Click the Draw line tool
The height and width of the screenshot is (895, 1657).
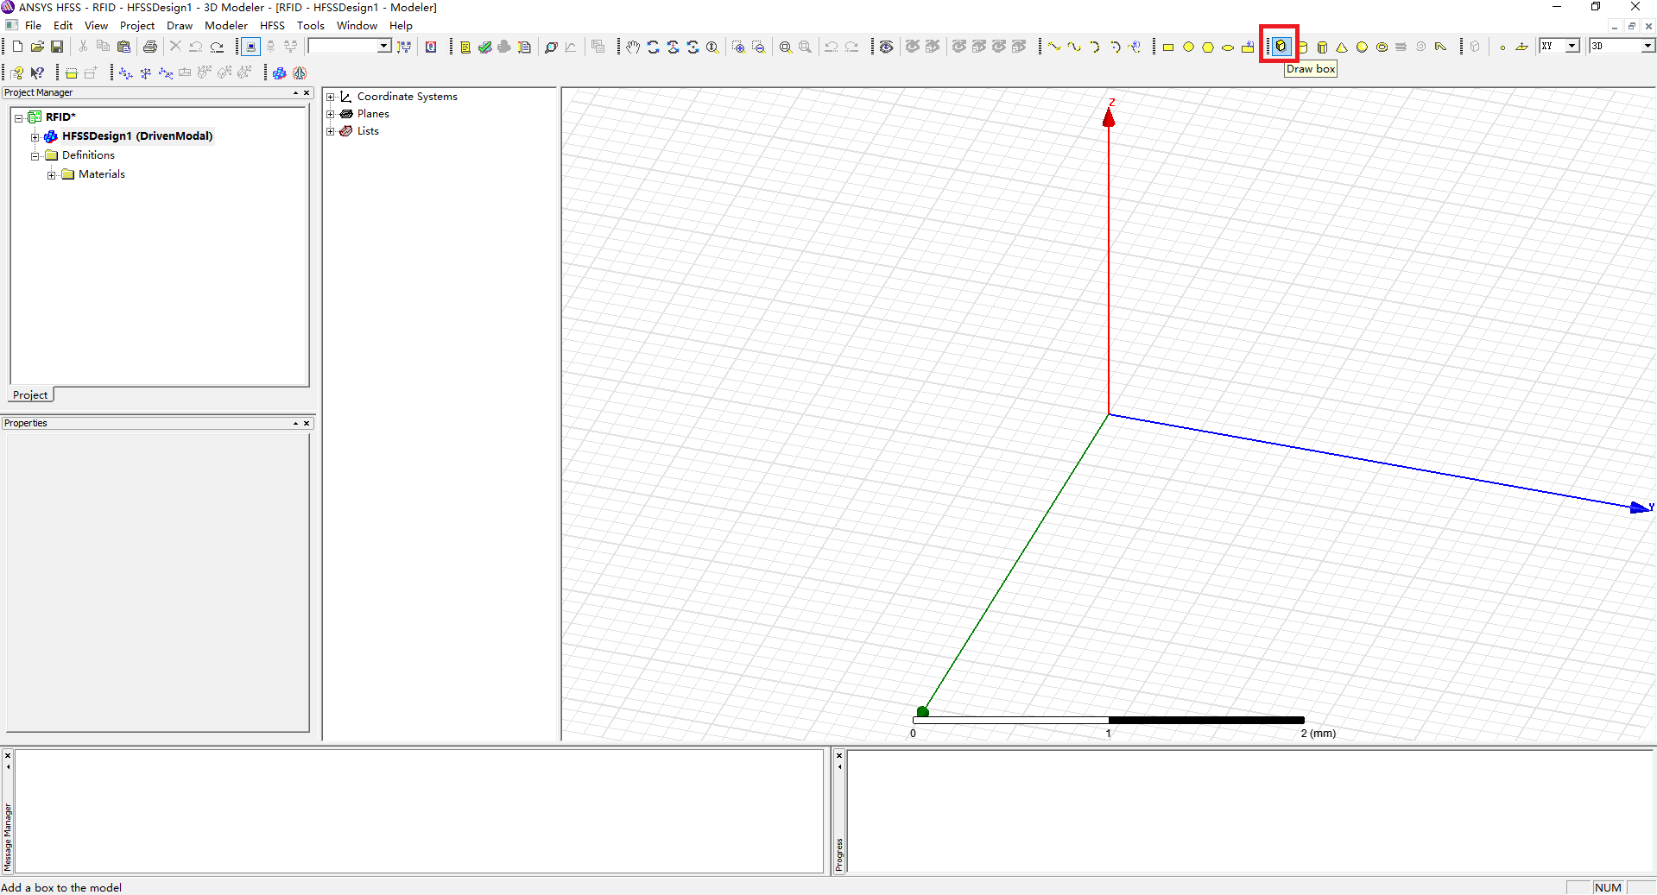tap(1054, 47)
